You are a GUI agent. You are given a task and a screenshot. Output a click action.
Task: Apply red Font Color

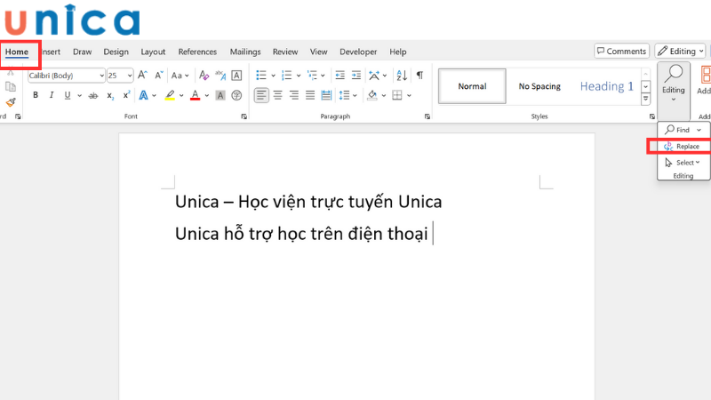[196, 95]
